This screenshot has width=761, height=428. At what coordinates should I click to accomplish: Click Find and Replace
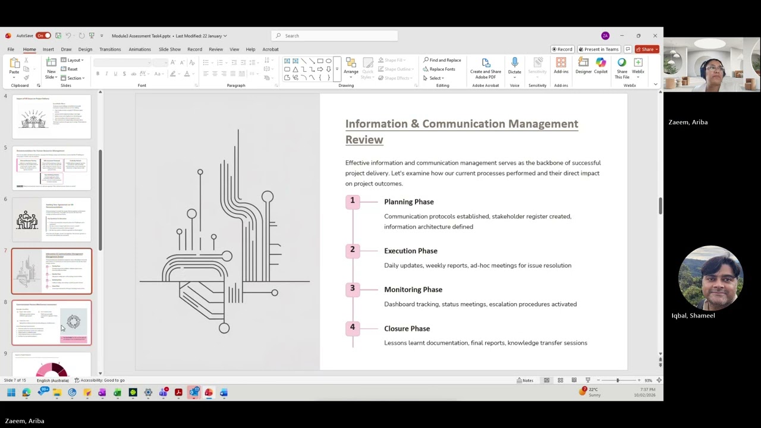pyautogui.click(x=442, y=60)
